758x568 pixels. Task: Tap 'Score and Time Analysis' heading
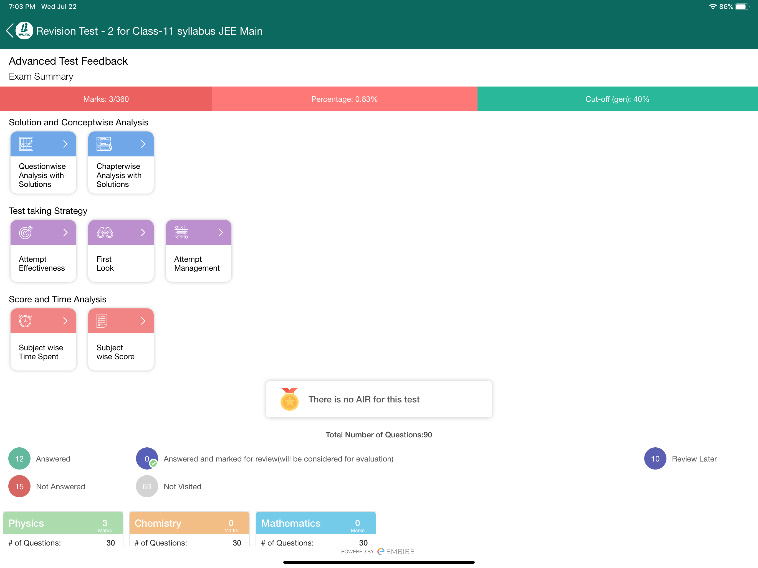coord(57,299)
